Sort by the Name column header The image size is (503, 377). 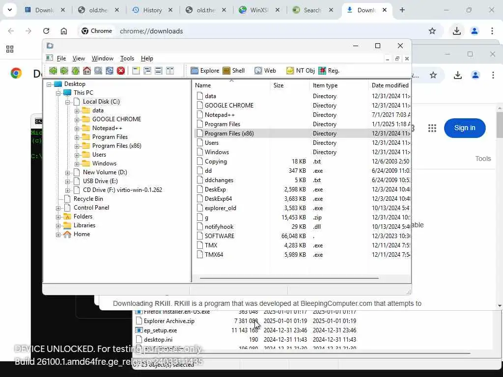(x=231, y=85)
